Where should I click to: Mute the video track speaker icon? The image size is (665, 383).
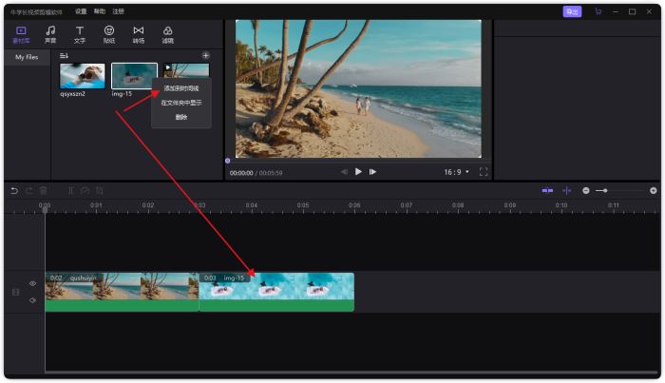tap(32, 300)
